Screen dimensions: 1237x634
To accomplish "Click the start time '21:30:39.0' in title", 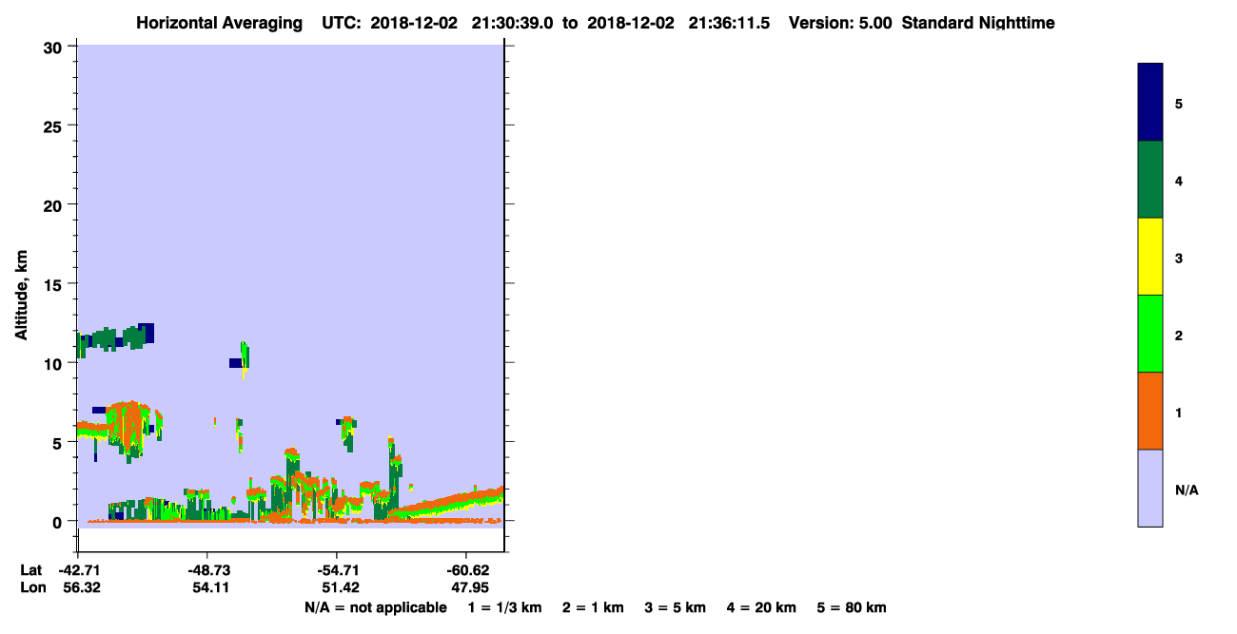I will [510, 23].
